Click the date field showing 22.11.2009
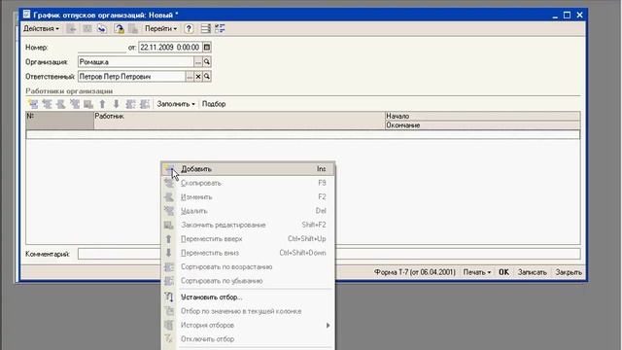The width and height of the screenshot is (622, 350). 171,48
